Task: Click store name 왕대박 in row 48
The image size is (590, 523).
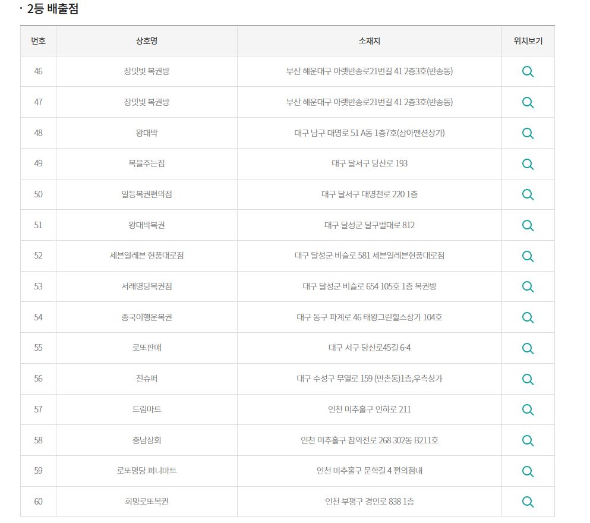Action: [147, 133]
